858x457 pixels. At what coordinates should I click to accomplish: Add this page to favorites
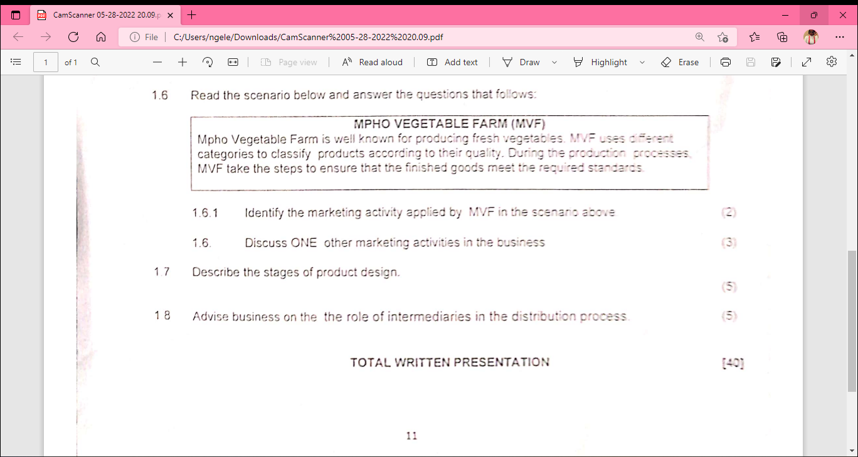[723, 37]
